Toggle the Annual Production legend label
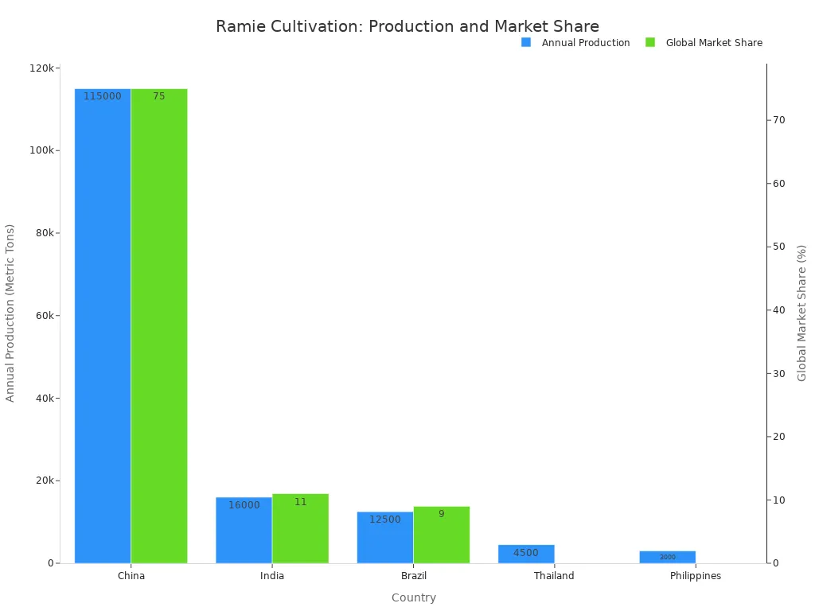Screen dimensions: 815x611 tap(586, 43)
